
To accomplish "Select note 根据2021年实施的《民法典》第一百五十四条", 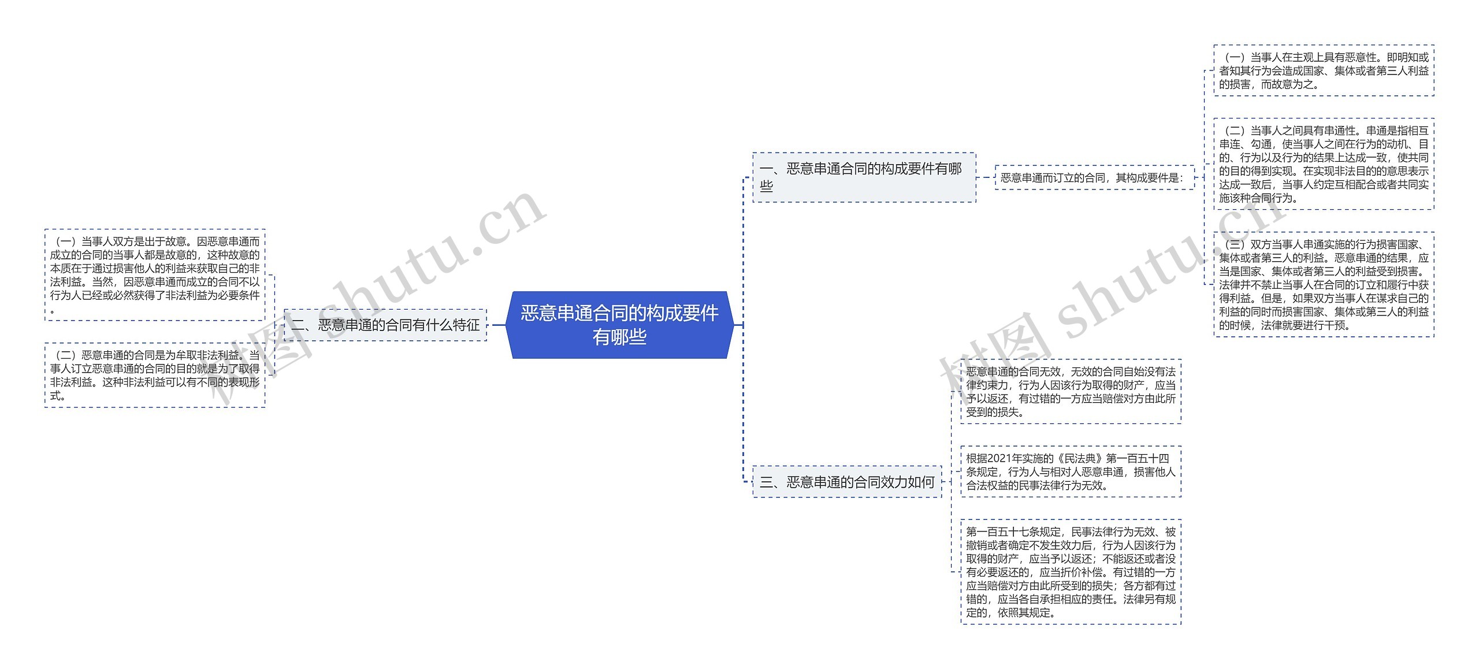I will point(1071,471).
